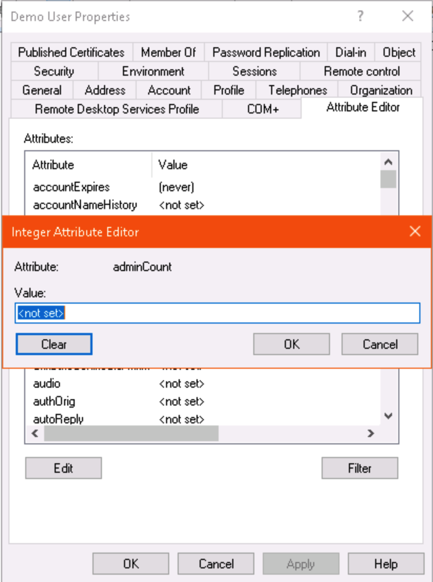Click the help question mark icon

click(x=360, y=16)
